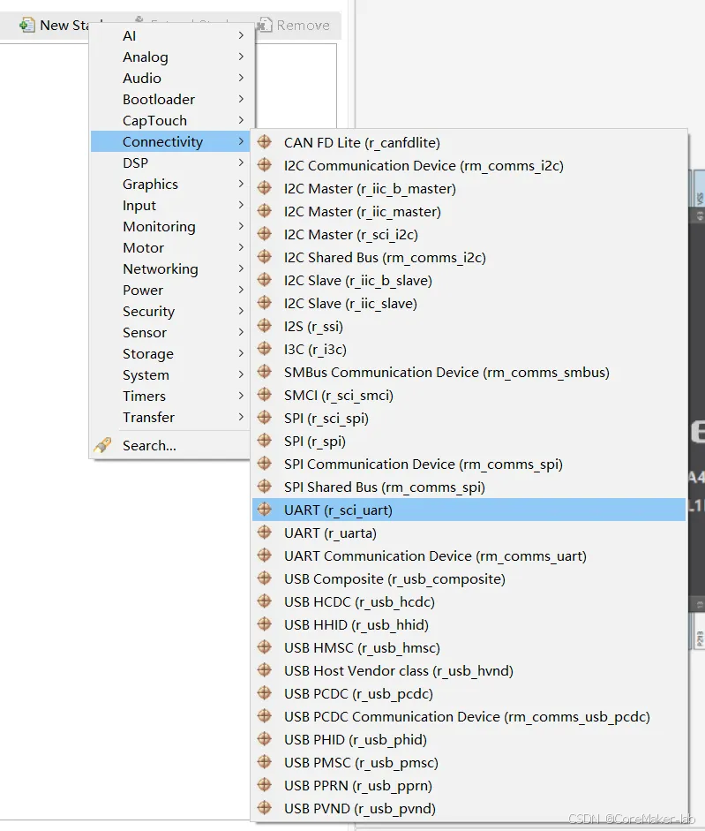Click the New Stack toolbar icon
Screen dimensions: 705x831
26,25
